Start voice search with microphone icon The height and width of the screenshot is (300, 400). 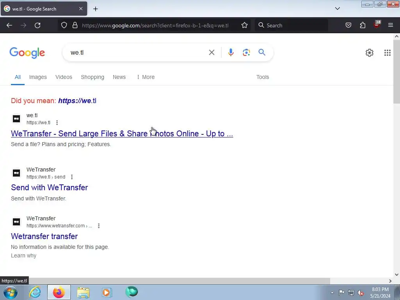[230, 53]
